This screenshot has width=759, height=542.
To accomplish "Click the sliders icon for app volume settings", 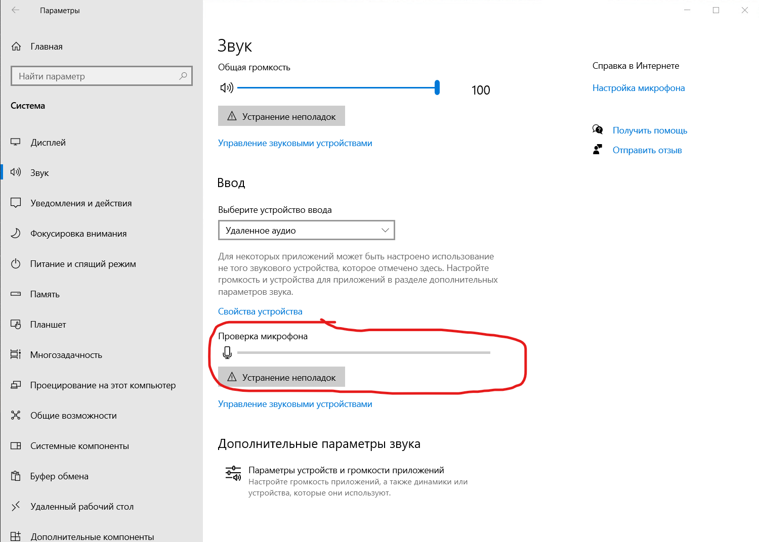I will coord(233,473).
